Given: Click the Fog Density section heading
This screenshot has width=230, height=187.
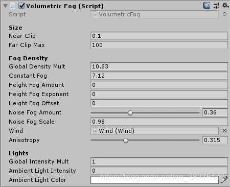Looking at the screenshot, I should [x=28, y=58].
